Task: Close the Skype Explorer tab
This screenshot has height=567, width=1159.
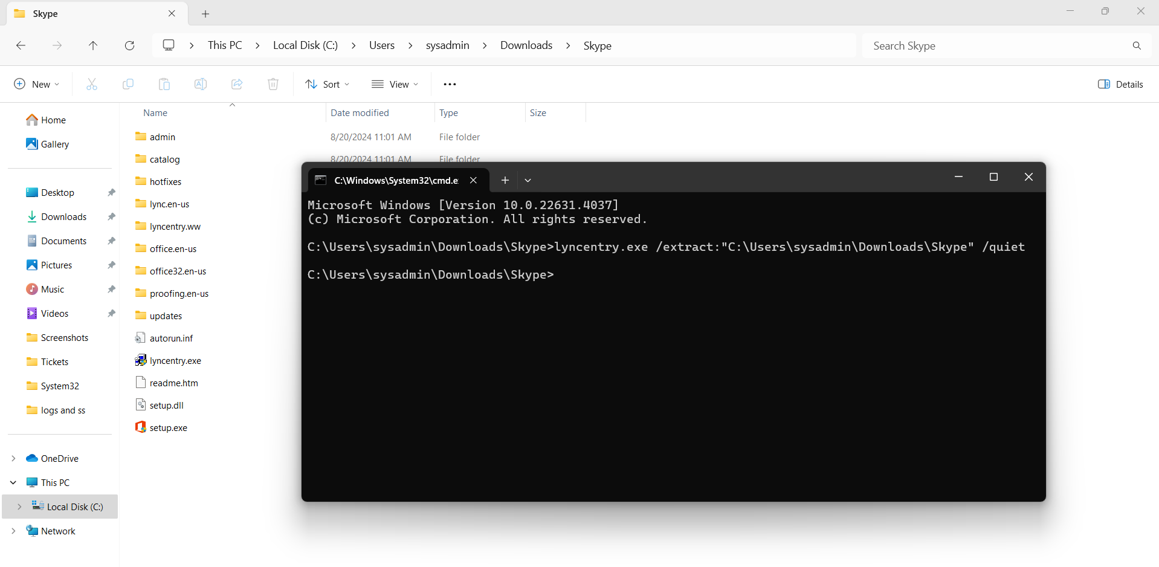Action: (172, 13)
